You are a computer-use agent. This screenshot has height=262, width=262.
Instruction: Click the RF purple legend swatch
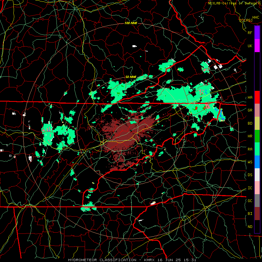(257, 33)
